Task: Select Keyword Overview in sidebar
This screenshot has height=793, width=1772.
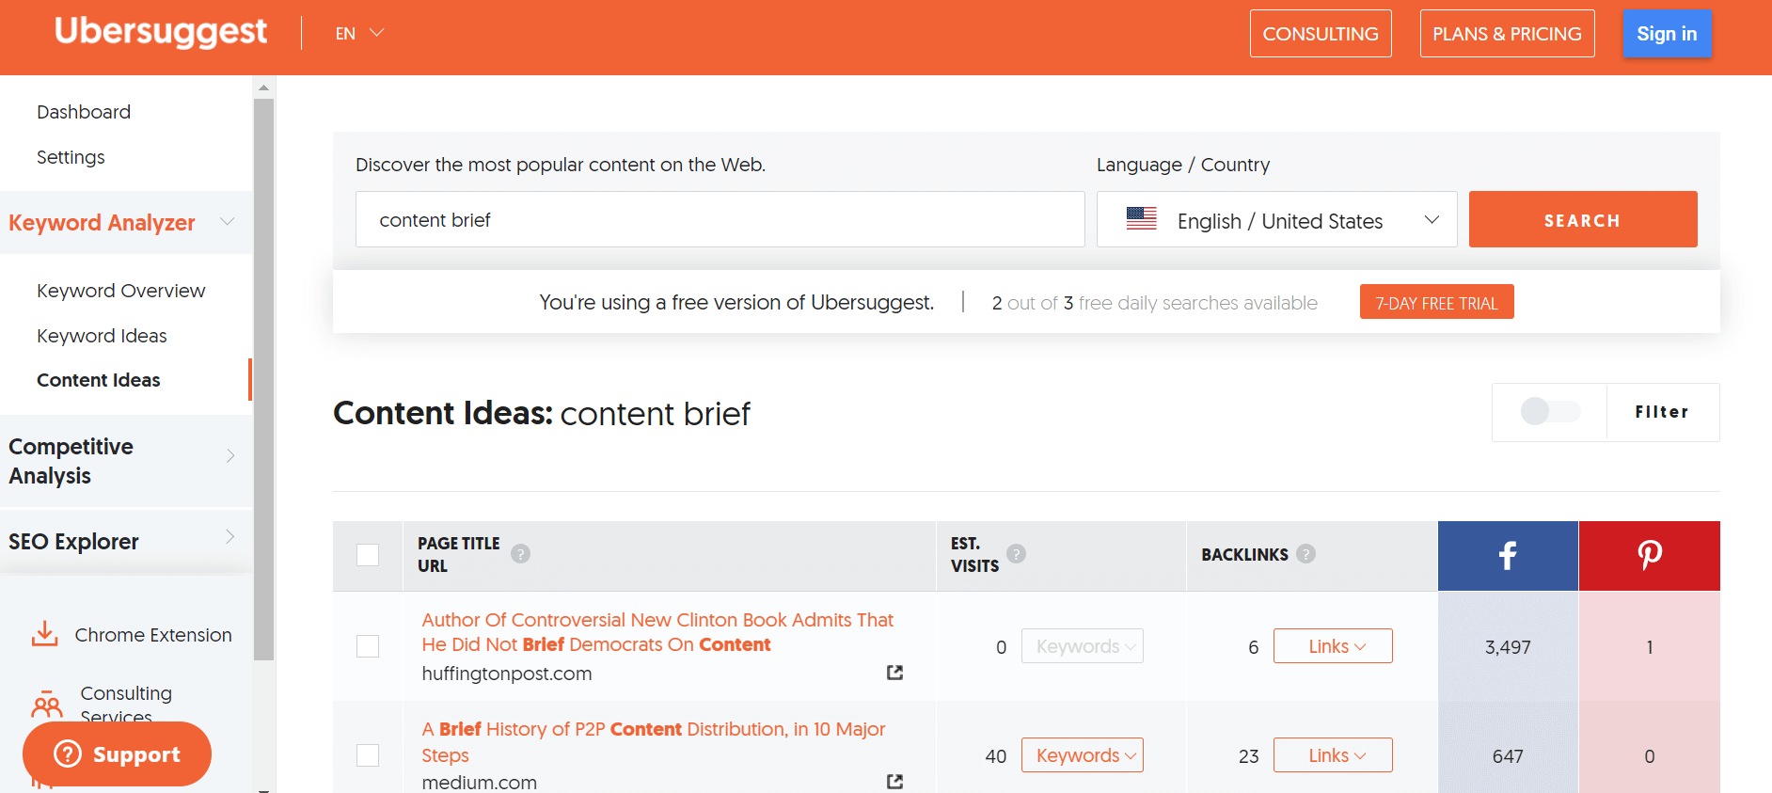Action: [x=120, y=291]
